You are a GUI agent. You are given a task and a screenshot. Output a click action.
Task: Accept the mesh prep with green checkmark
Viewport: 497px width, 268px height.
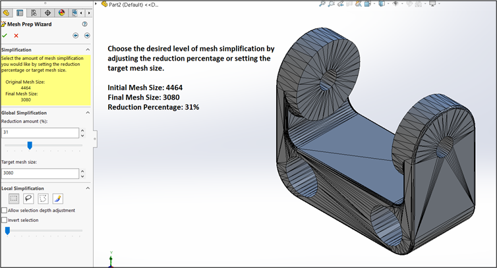5,36
